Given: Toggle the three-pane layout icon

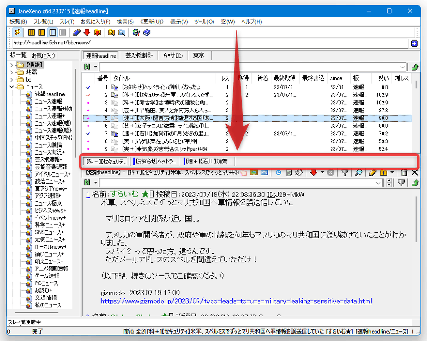Looking at the screenshot, I should [x=52, y=32].
